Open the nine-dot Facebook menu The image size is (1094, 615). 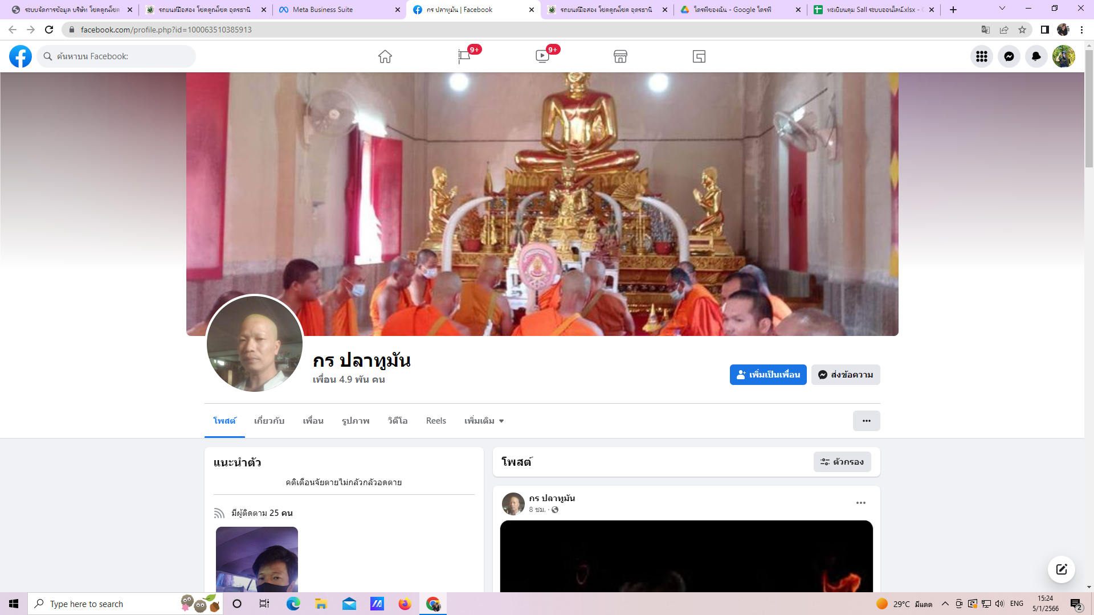[x=981, y=56]
